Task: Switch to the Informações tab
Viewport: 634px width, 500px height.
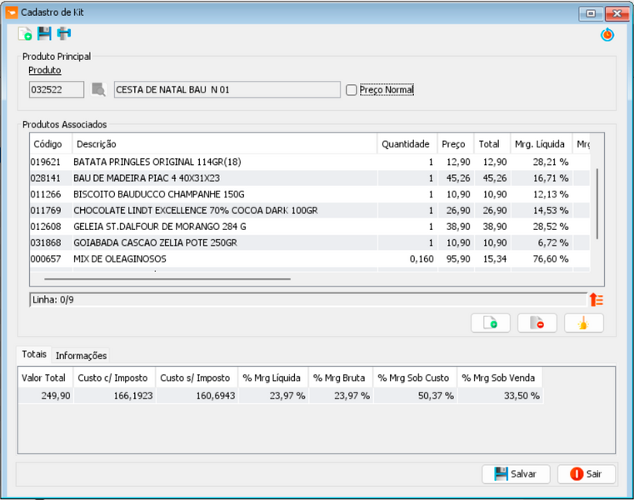Action: (x=82, y=356)
